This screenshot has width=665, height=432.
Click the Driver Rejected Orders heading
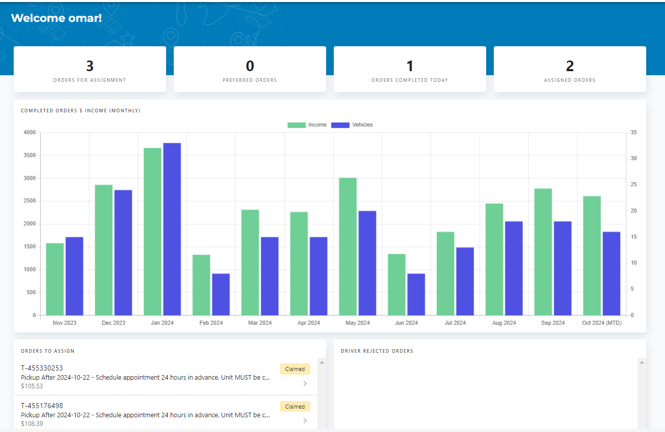coord(377,351)
